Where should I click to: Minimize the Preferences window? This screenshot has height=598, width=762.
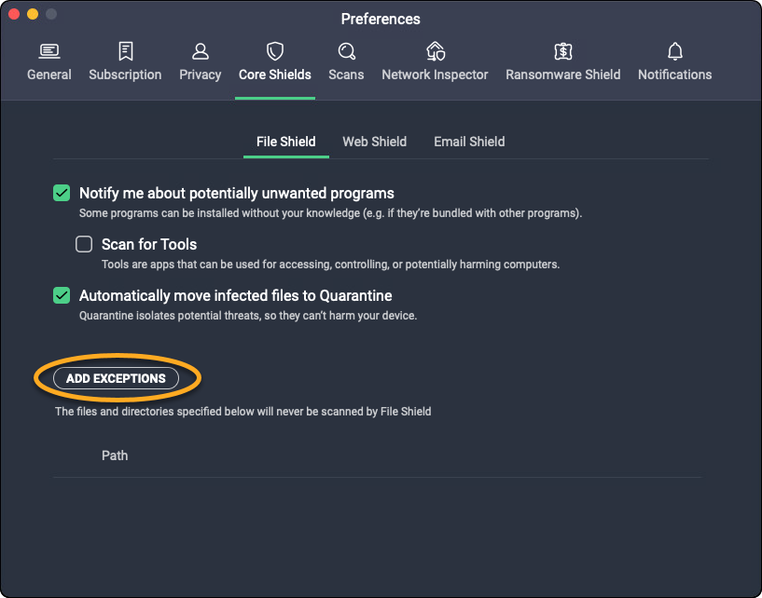click(33, 15)
